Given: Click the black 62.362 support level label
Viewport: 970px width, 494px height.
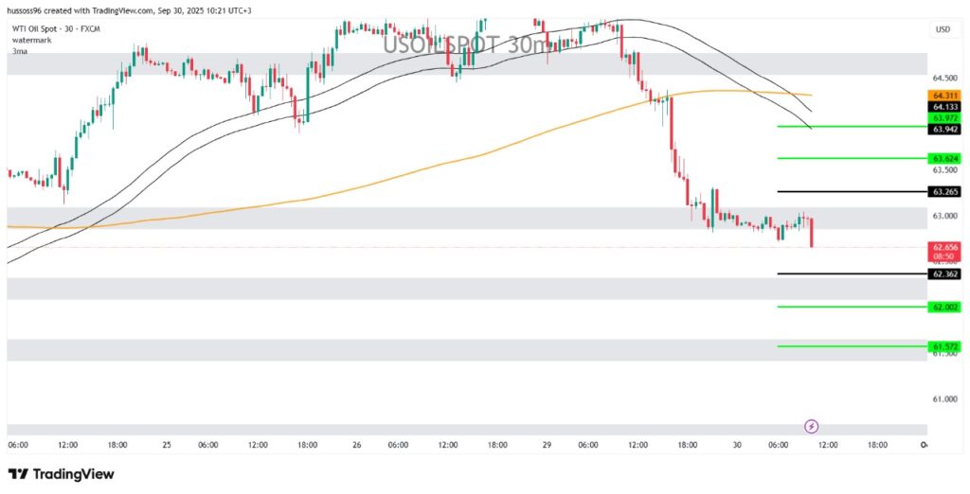Looking at the screenshot, I should pyautogui.click(x=945, y=273).
